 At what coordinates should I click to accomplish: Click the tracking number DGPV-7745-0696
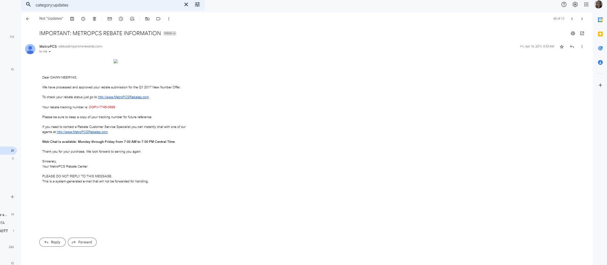[102, 107]
